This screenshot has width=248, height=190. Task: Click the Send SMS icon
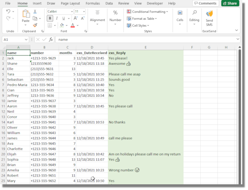tap(209, 18)
